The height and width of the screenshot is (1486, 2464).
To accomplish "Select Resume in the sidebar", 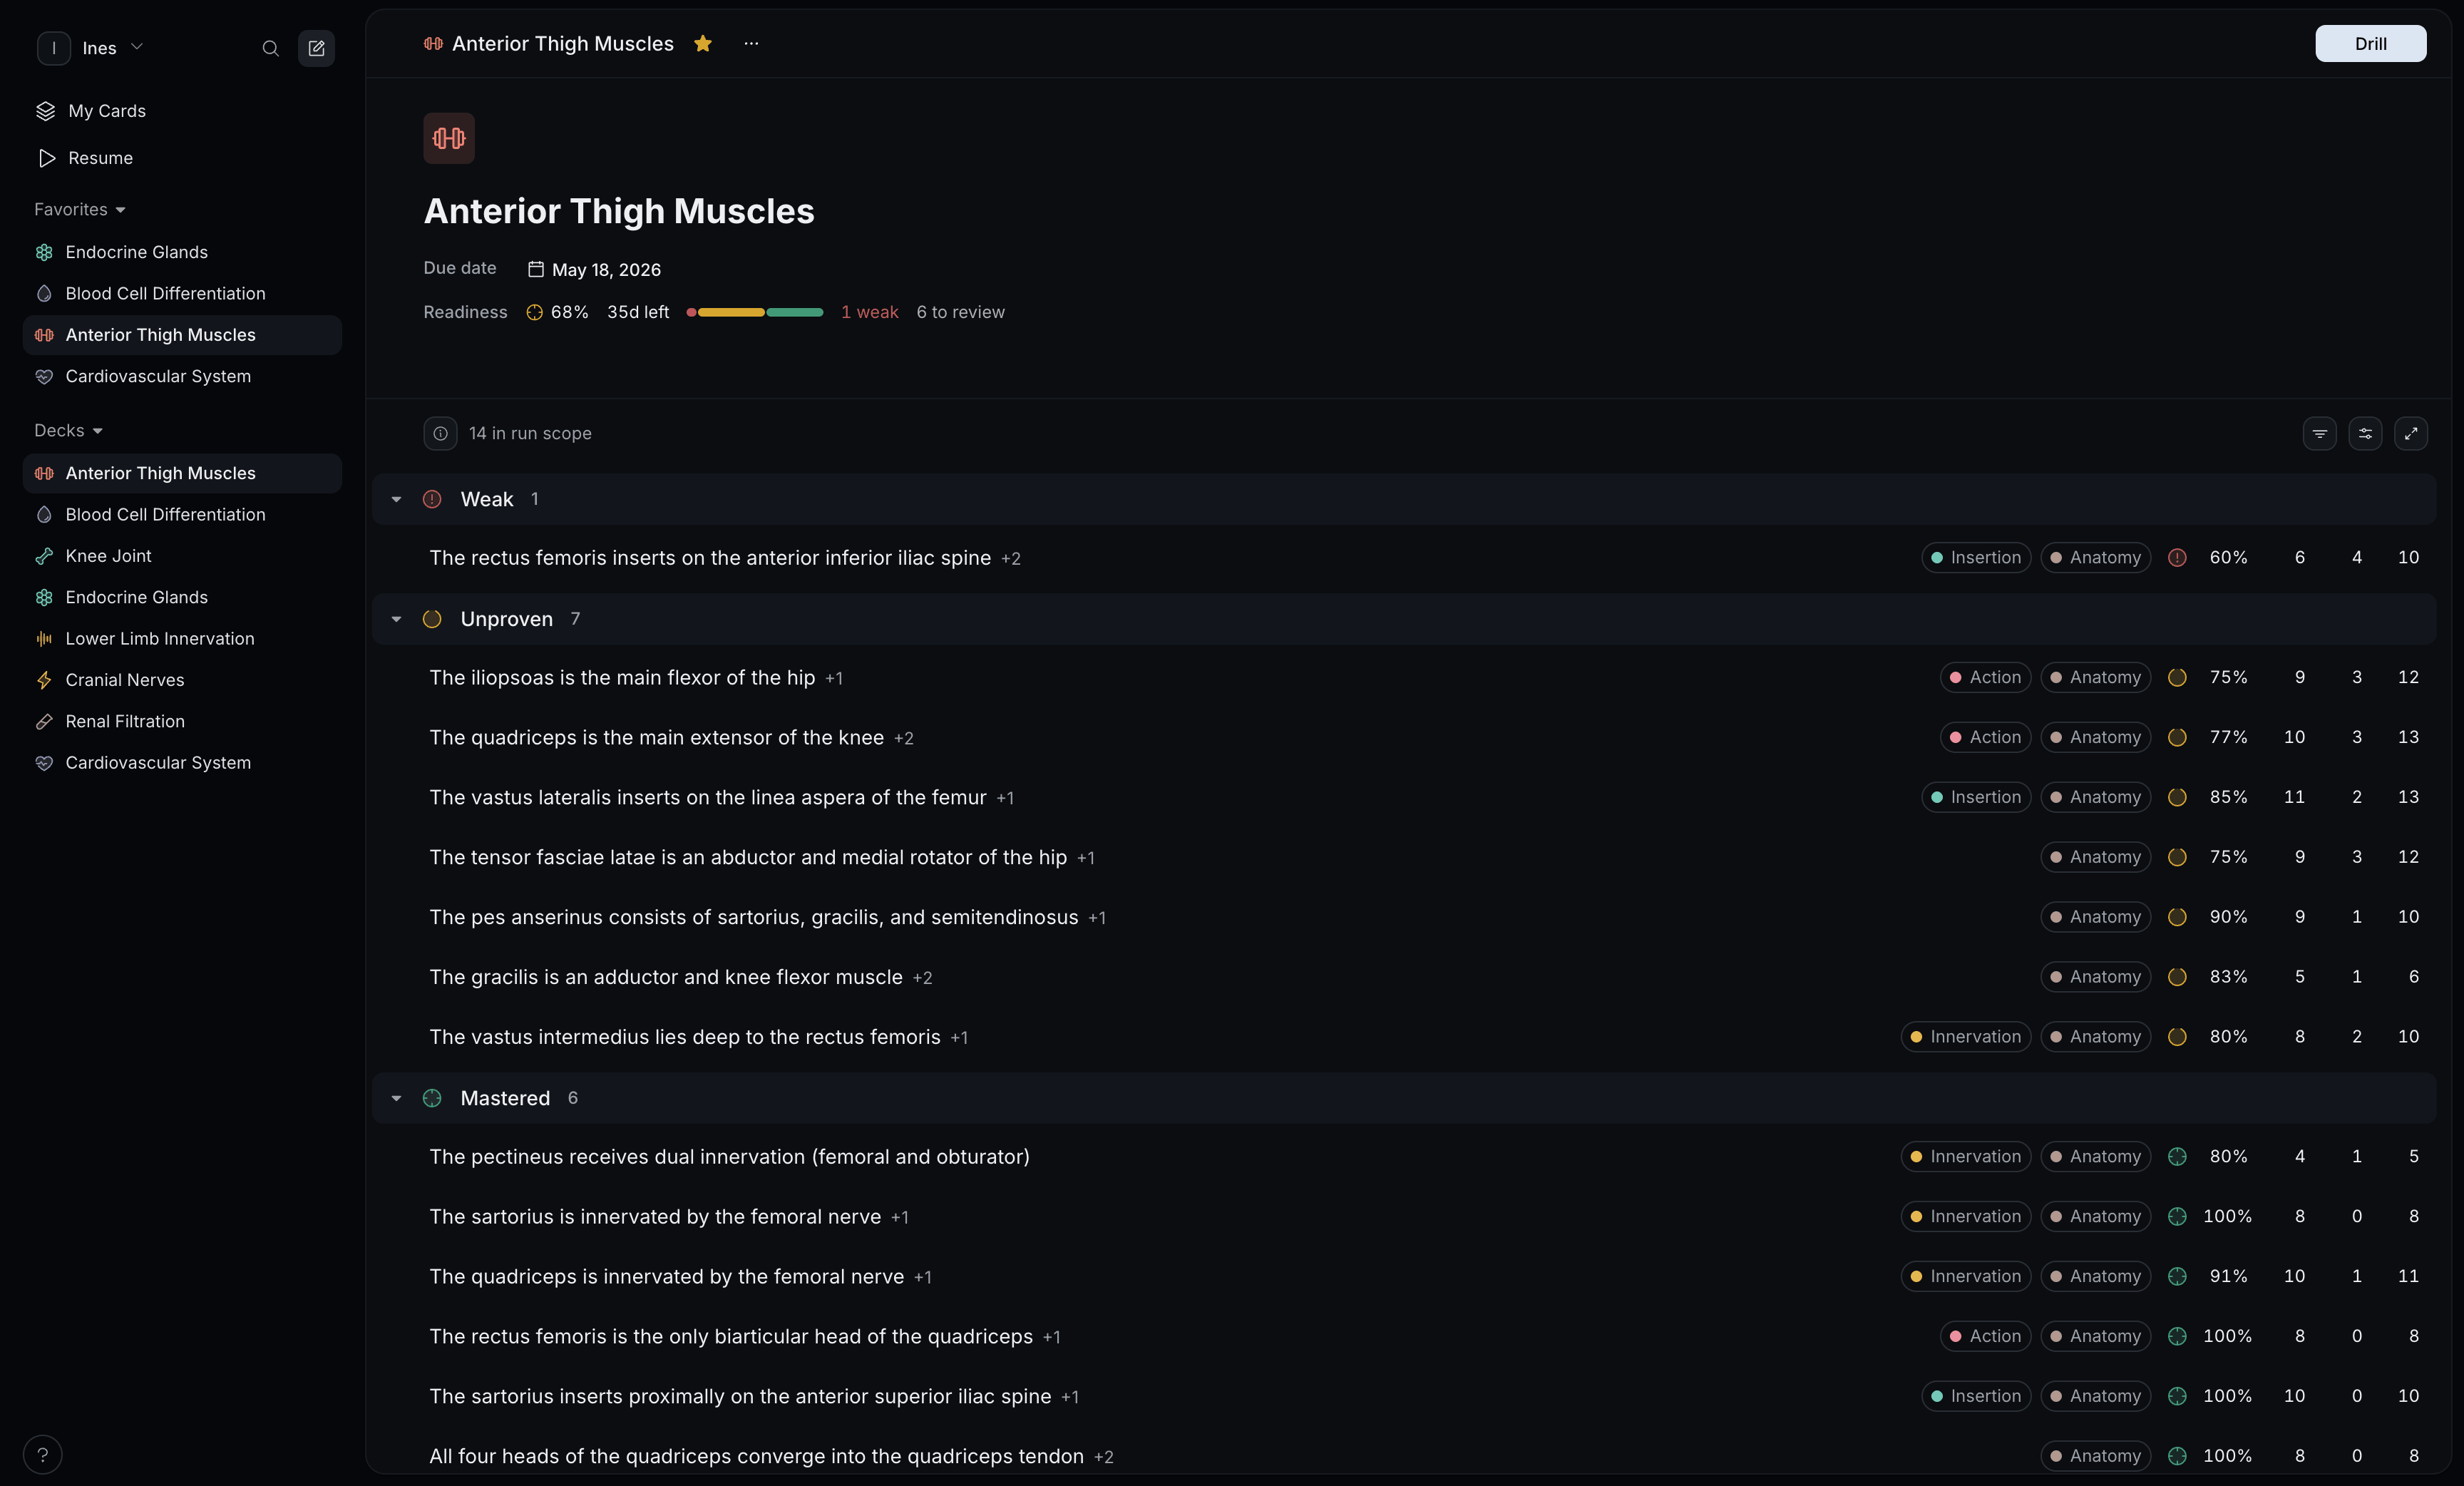I will point(100,158).
